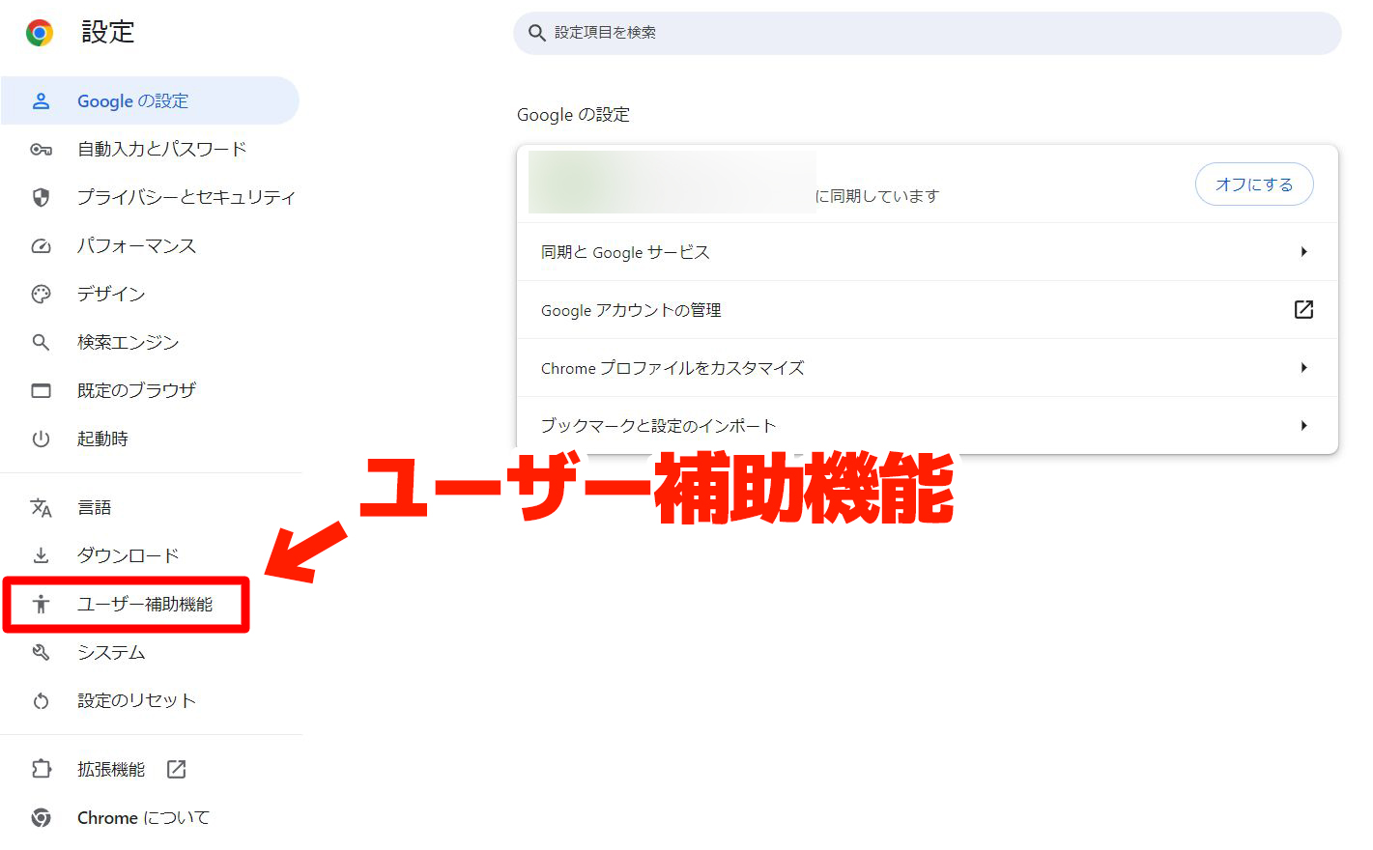Expand the Chrome プロファイルをカスタマイズ arrow
Screen dimensions: 1373x850
pyautogui.click(x=1303, y=367)
